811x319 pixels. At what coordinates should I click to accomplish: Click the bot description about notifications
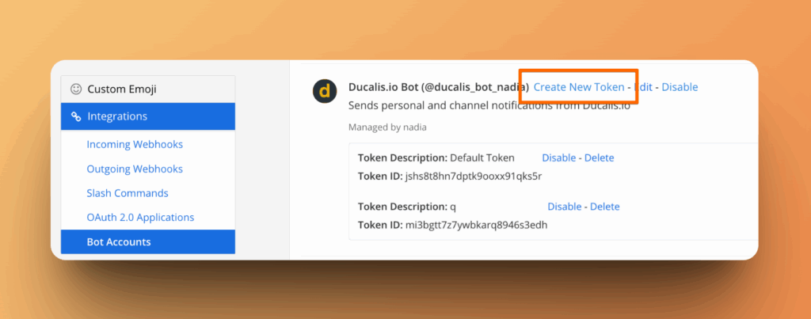tap(489, 105)
